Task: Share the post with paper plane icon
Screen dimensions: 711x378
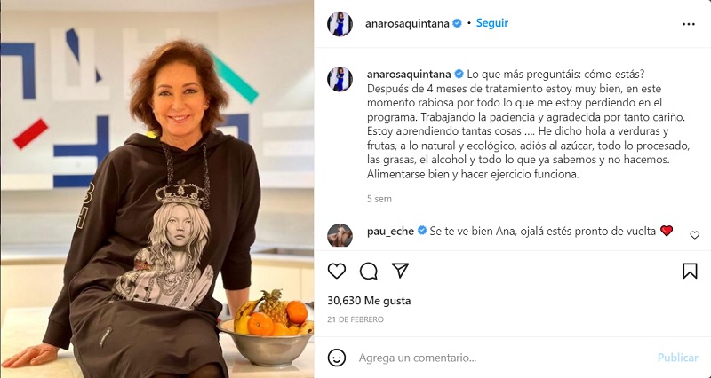Action: click(x=401, y=271)
